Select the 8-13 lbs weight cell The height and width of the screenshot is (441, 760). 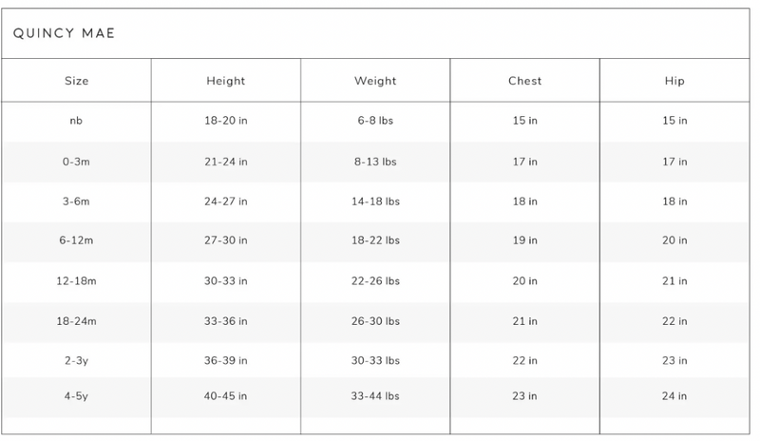coord(375,162)
